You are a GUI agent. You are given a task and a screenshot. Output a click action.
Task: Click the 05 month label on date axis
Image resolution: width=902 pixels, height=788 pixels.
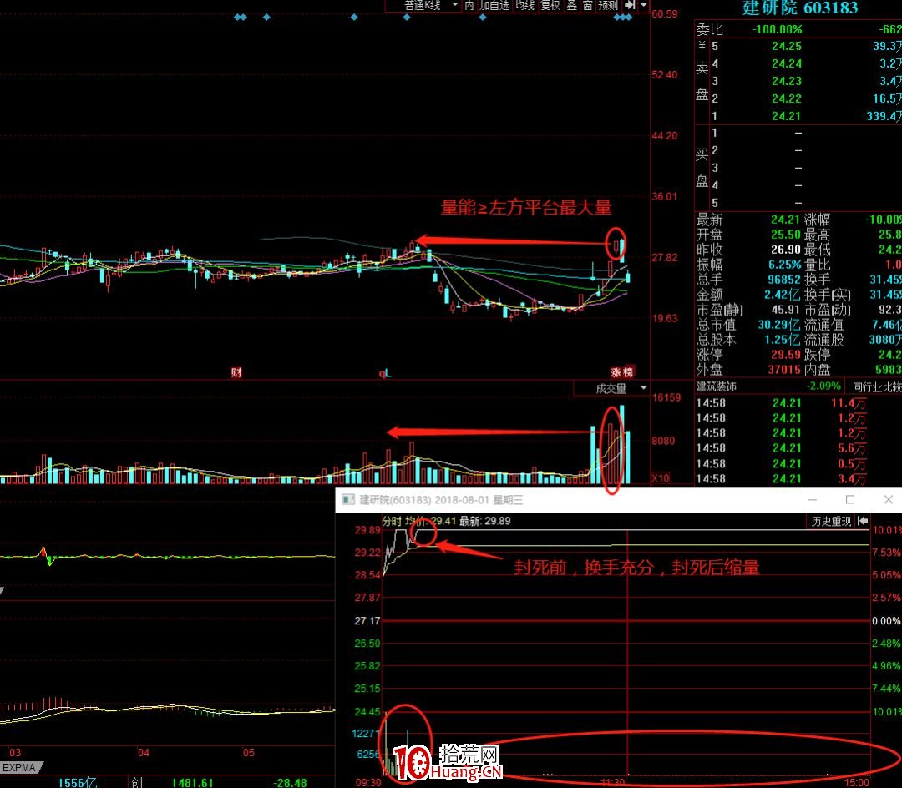(249, 752)
